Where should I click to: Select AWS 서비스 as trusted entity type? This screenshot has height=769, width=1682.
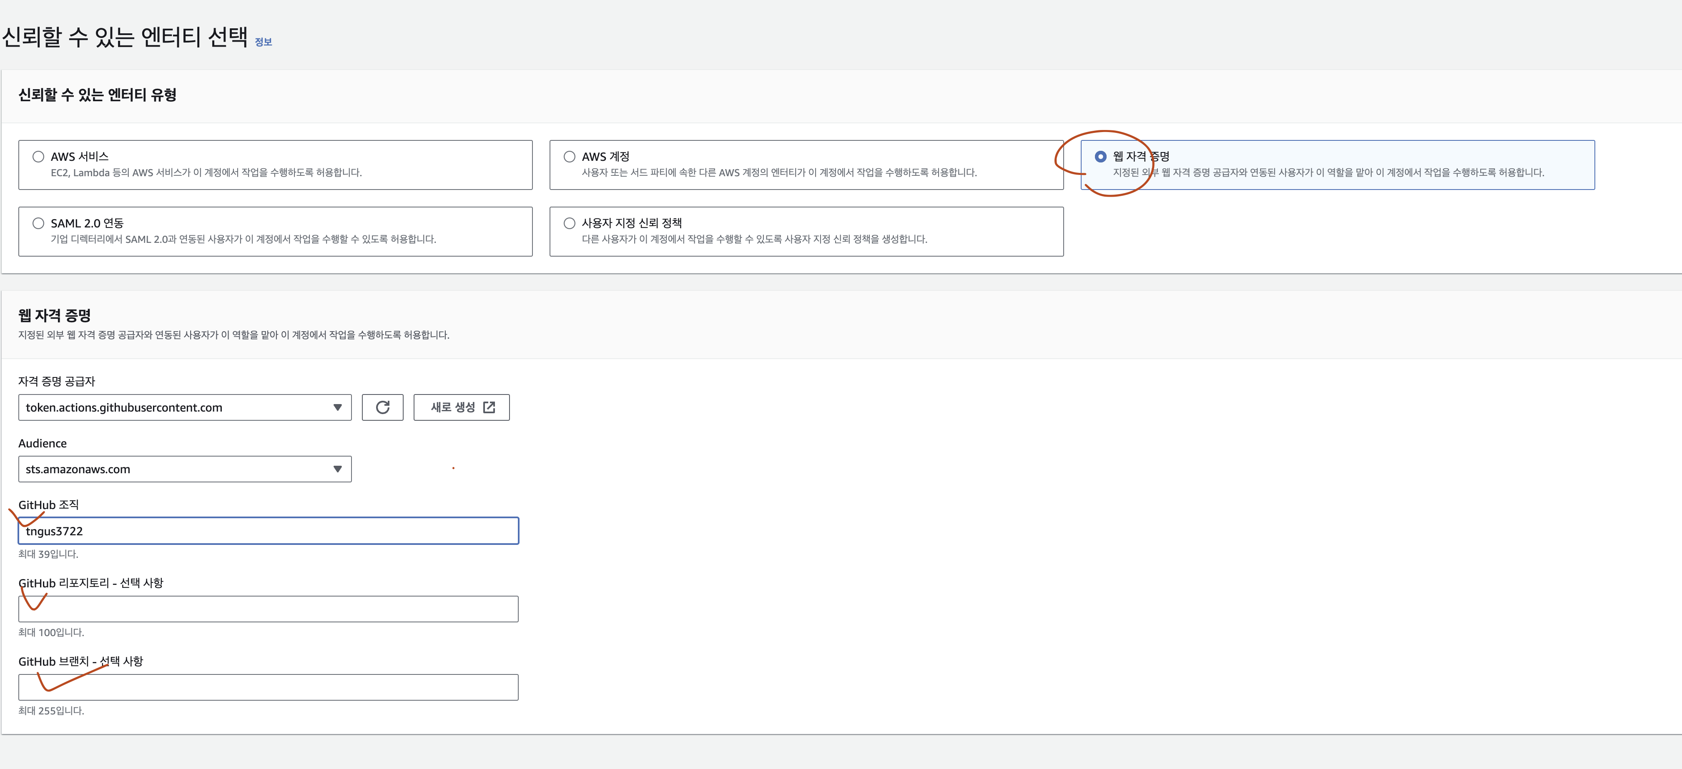[38, 156]
